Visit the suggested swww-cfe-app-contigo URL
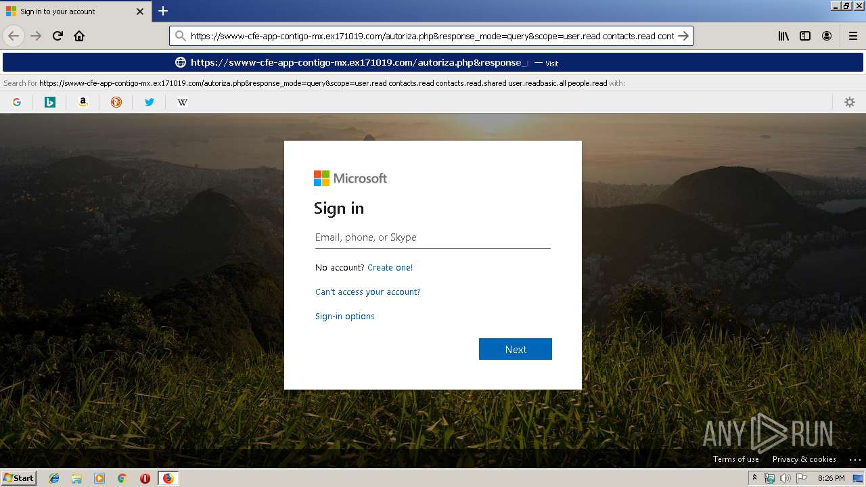The image size is (866, 487). pyautogui.click(x=433, y=62)
